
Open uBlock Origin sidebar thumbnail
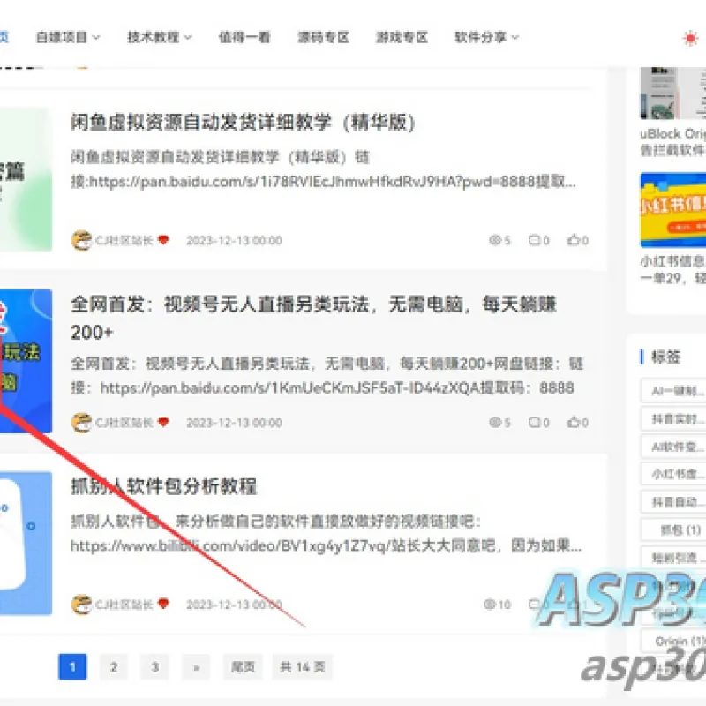(673, 94)
